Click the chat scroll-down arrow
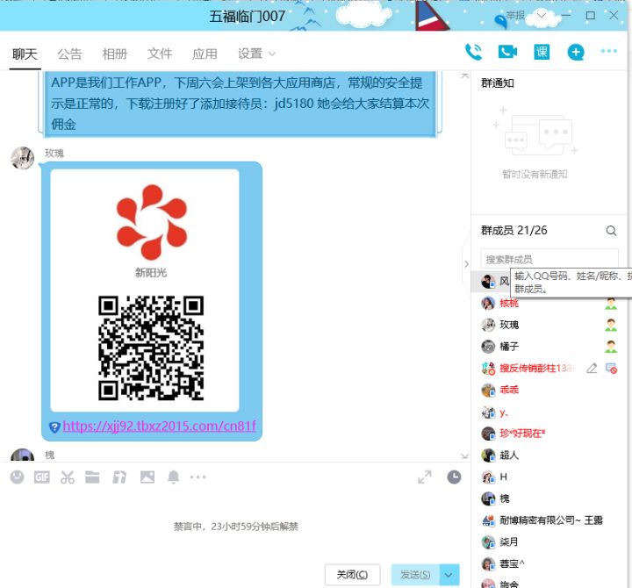This screenshot has height=588, width=632. coord(464,456)
